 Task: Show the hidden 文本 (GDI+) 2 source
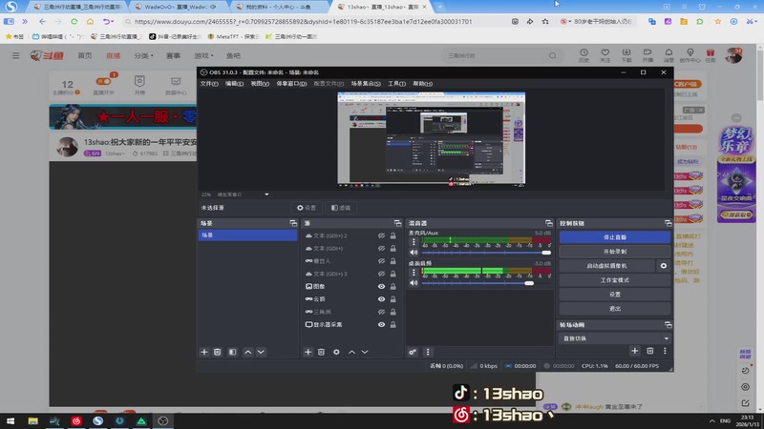point(381,235)
